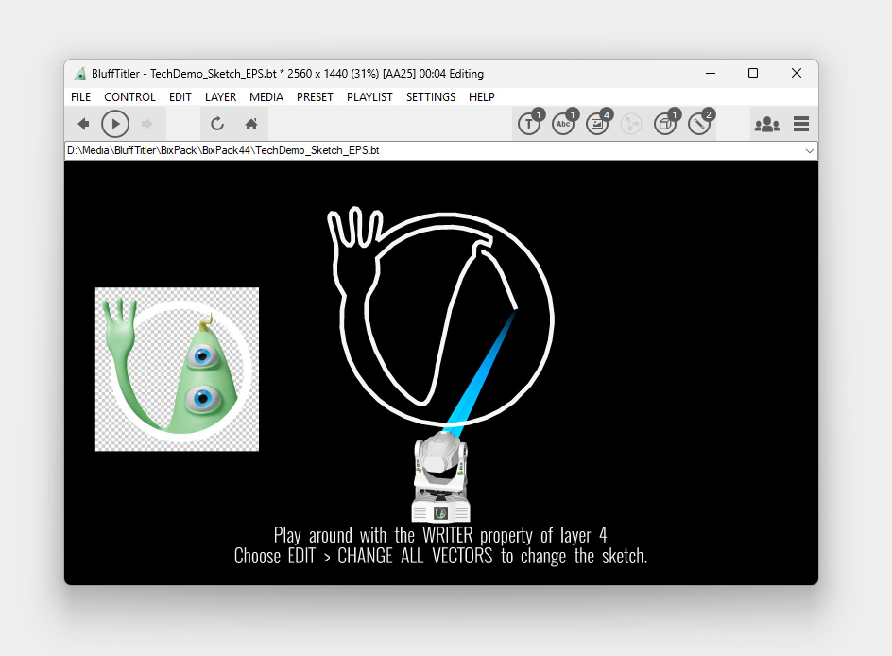The image size is (892, 656).
Task: Click the moving head spotlight model
Action: (x=440, y=479)
